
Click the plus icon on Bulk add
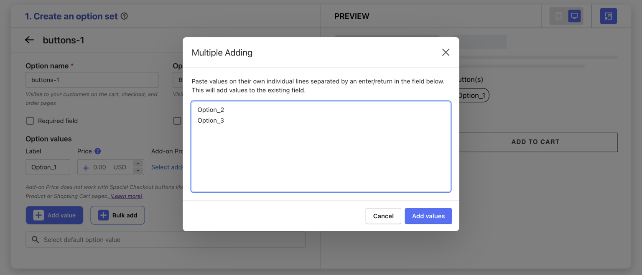tap(103, 215)
